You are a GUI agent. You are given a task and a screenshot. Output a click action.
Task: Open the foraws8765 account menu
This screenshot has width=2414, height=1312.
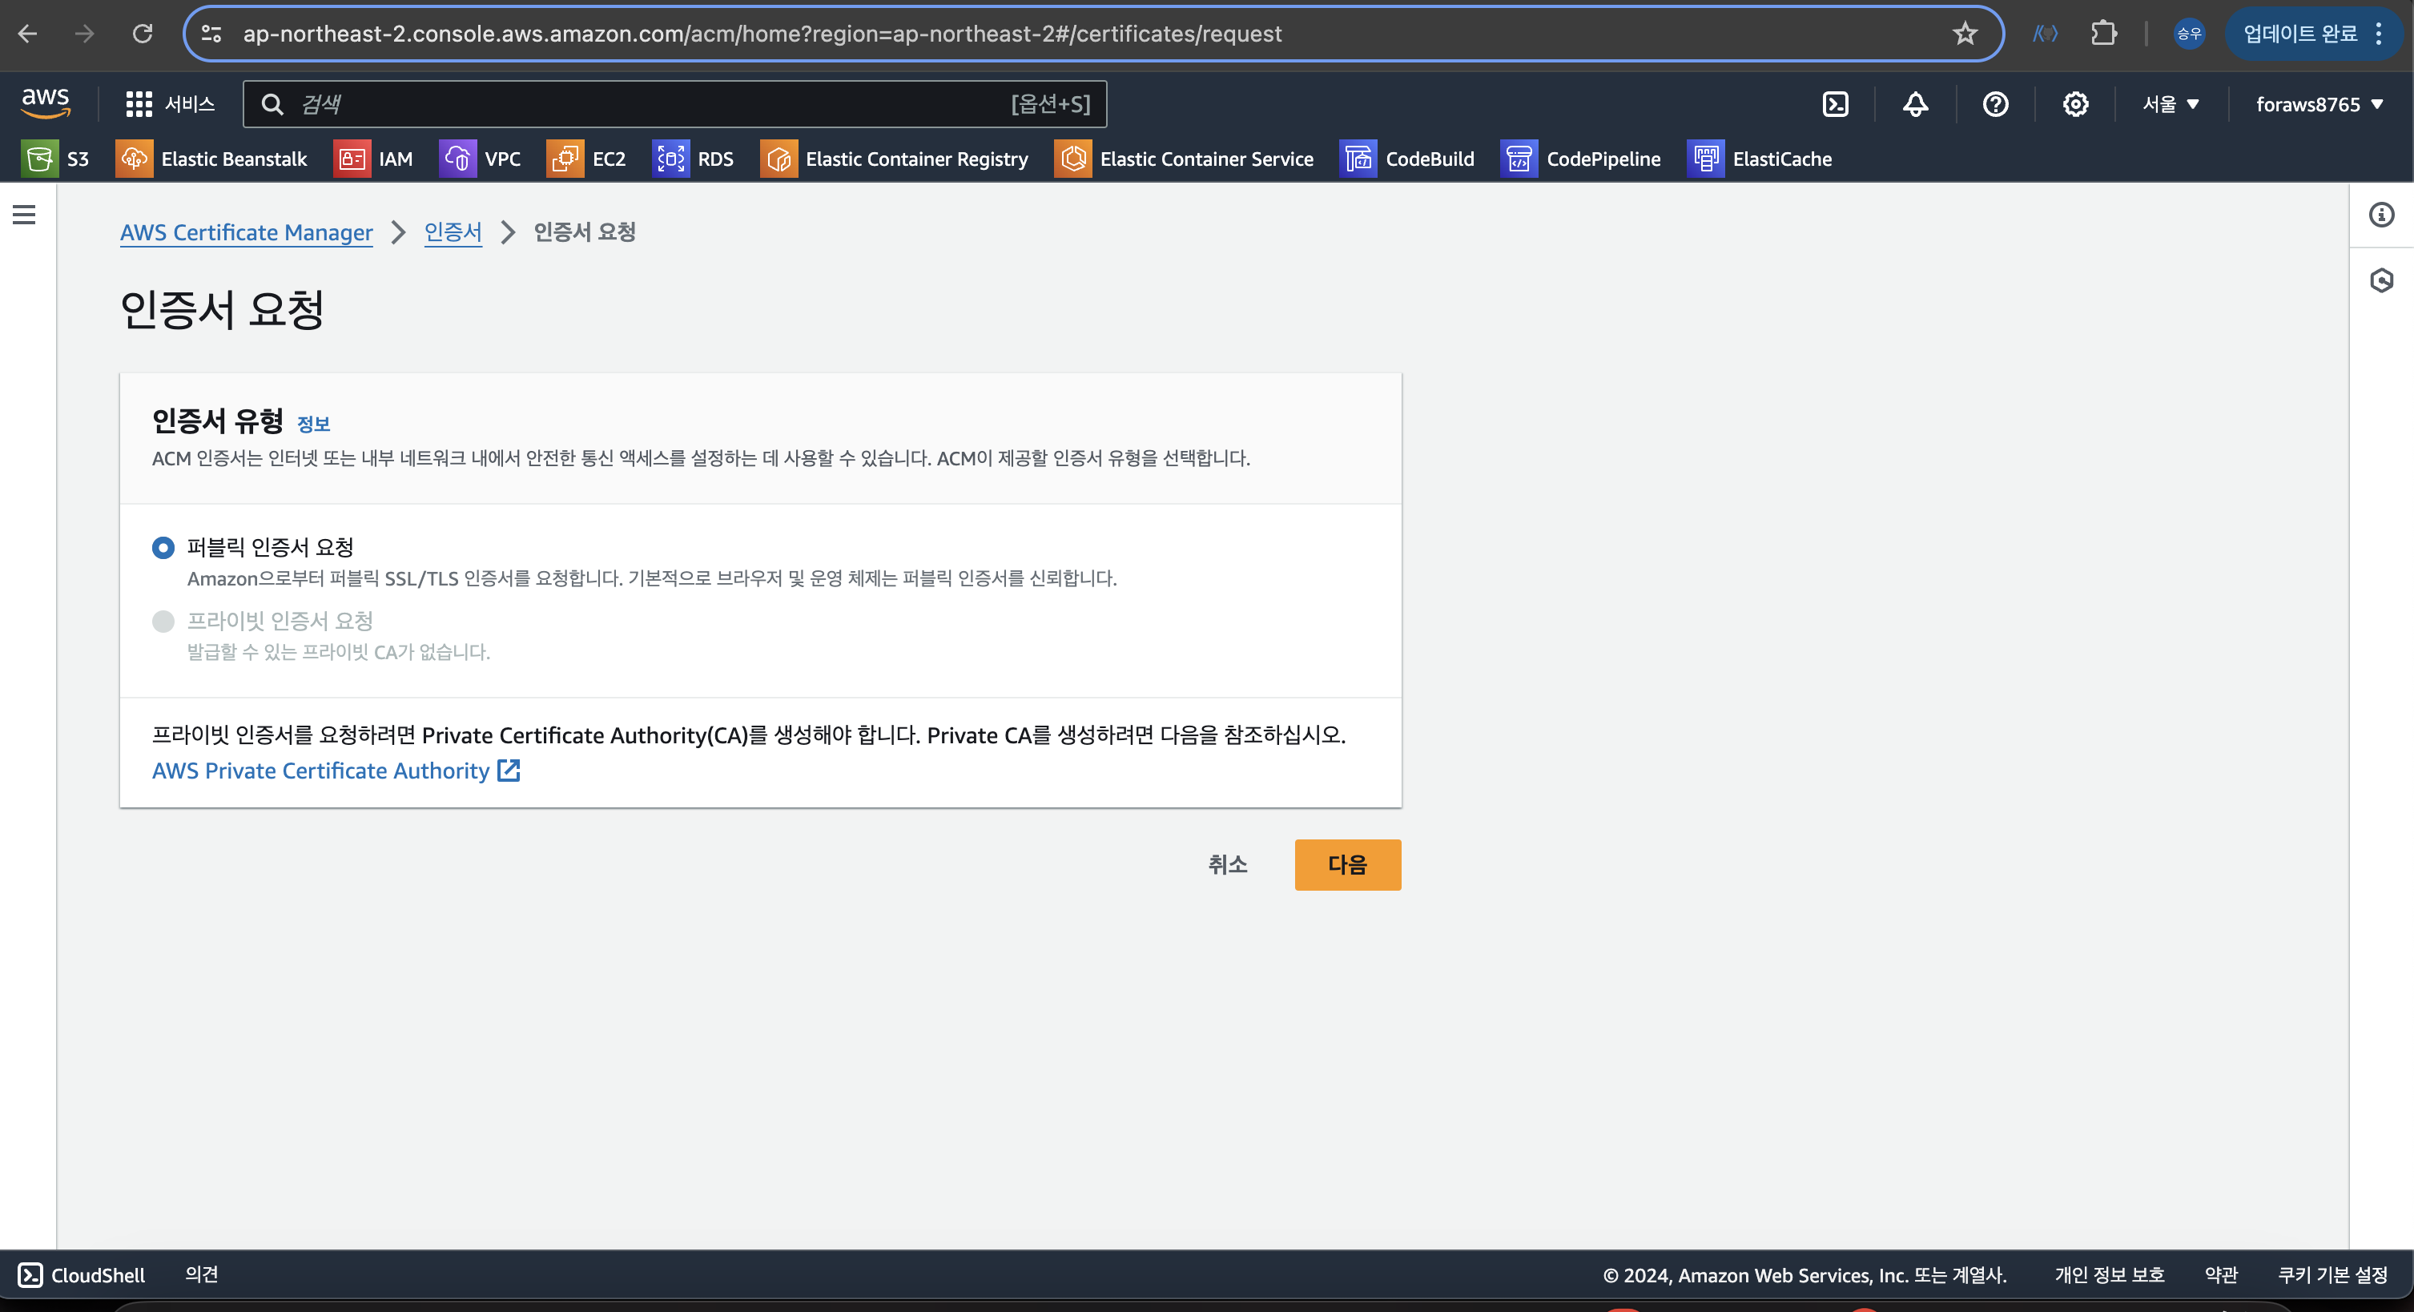tap(2319, 104)
